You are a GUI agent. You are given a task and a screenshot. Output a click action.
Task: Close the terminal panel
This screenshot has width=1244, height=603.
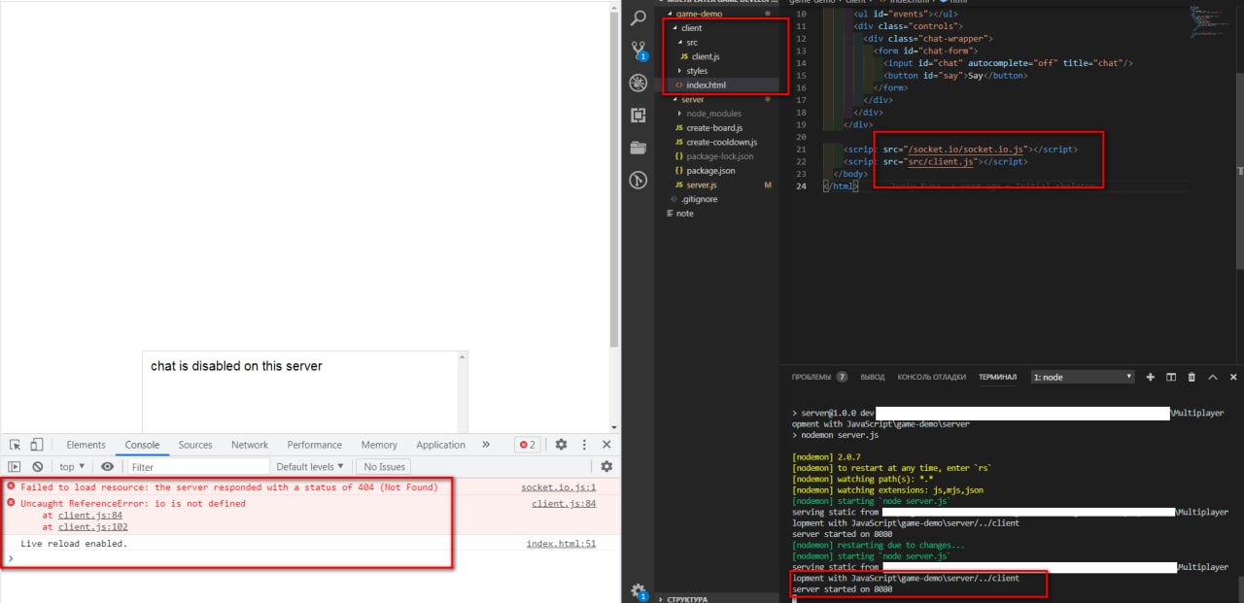click(x=1233, y=377)
